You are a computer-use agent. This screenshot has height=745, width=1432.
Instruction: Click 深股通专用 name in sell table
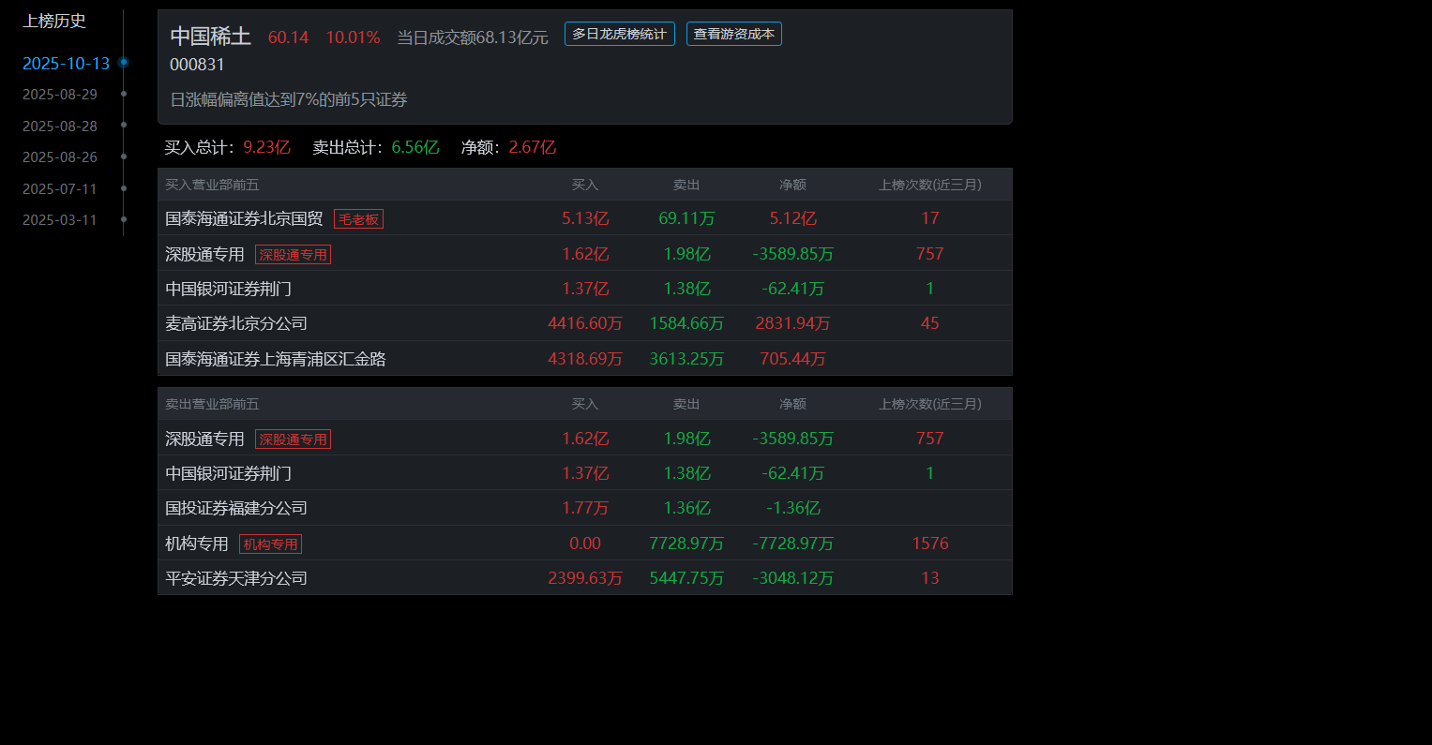[x=204, y=439]
